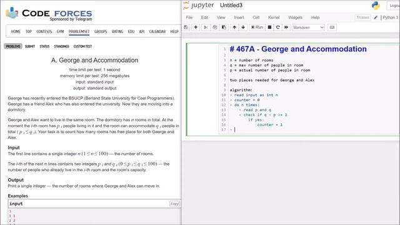The height and width of the screenshot is (225, 400).
Task: Open the GROUPS page on Codeforces
Action: tap(101, 31)
